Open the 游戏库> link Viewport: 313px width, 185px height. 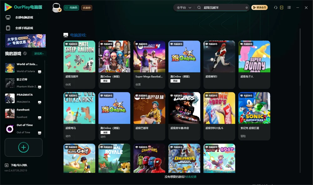39,53
